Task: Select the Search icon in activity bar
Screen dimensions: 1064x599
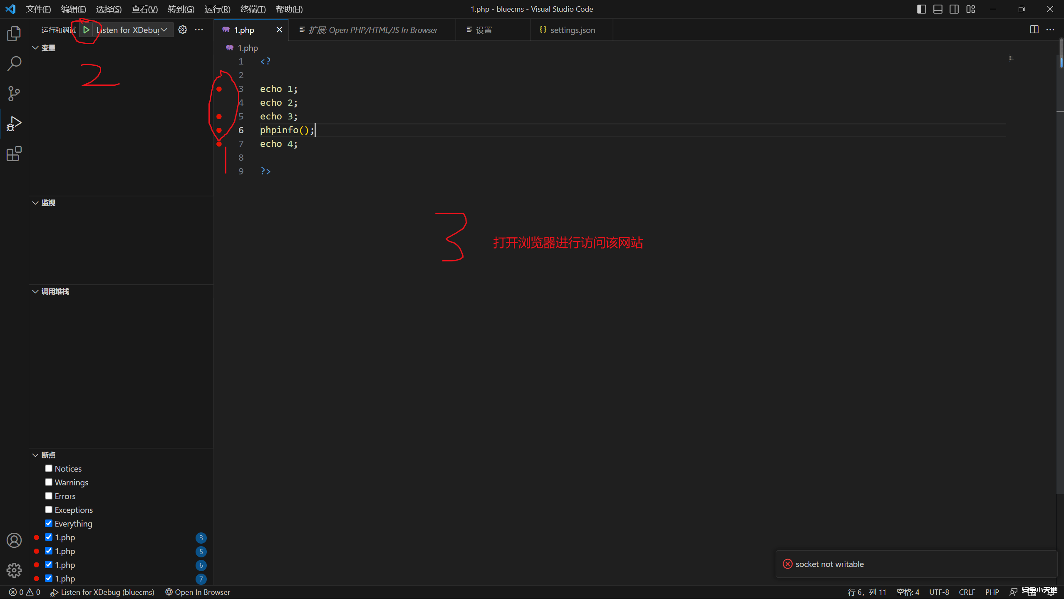Action: [14, 63]
